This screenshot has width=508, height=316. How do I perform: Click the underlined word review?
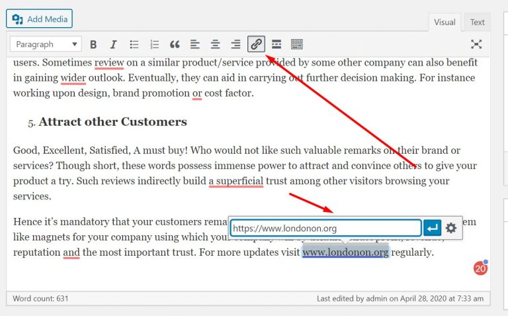pos(109,62)
